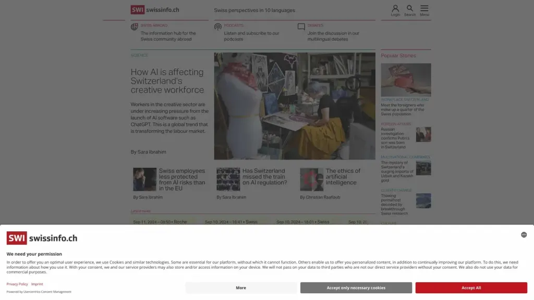
Task: Open the Privacy Policy link
Action: (17, 284)
